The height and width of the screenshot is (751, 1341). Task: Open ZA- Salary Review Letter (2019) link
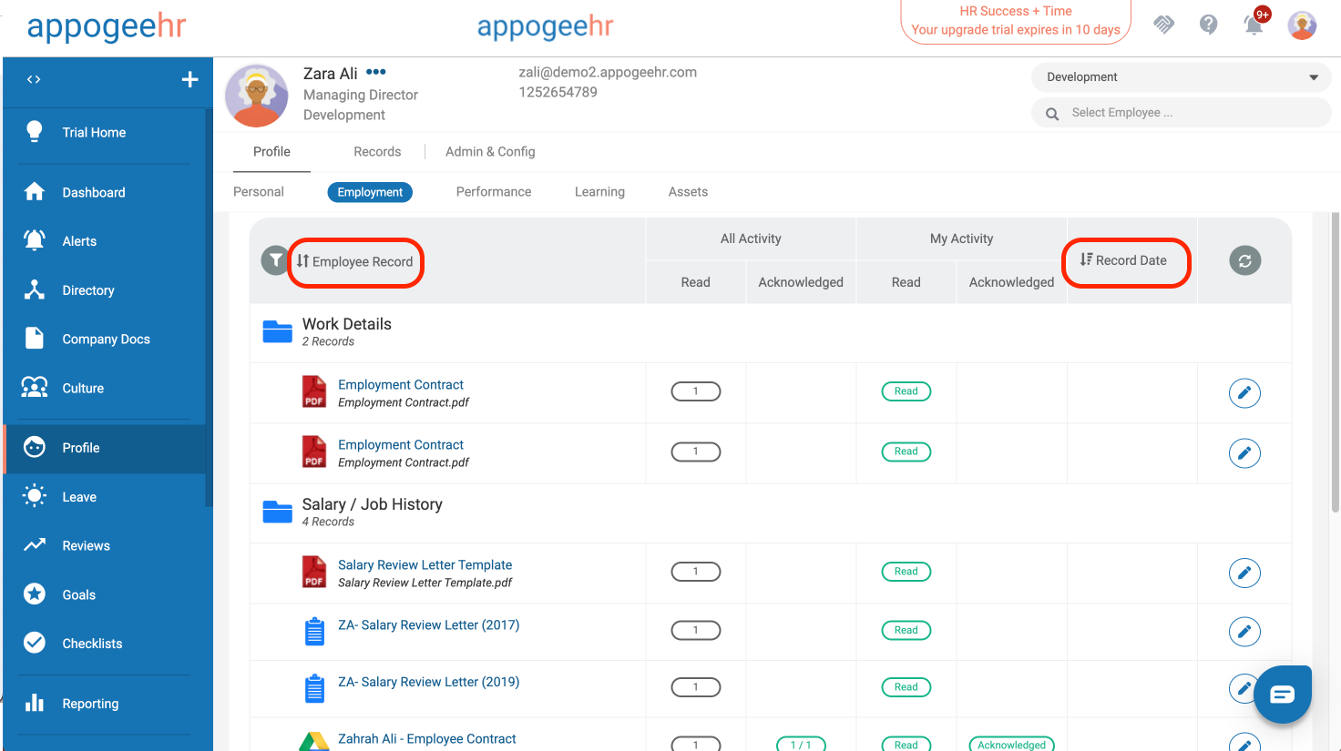coord(428,682)
